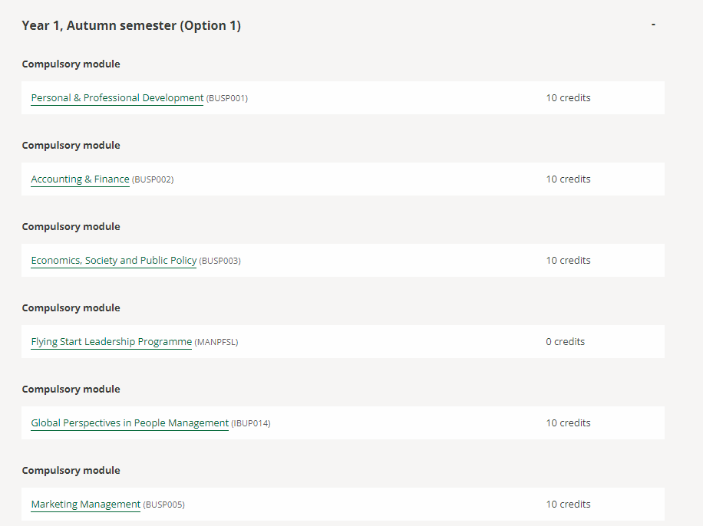The height and width of the screenshot is (526, 703).
Task: Click credits for Economics, Society and Public Policy
Action: (568, 261)
